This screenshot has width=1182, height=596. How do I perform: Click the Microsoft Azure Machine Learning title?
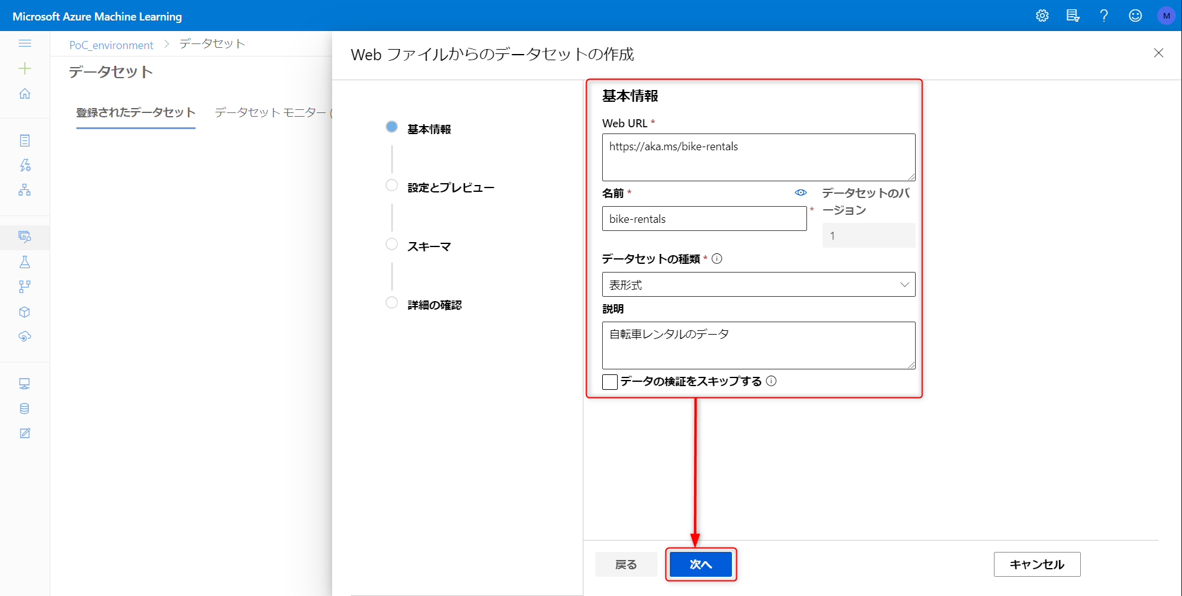tap(97, 16)
